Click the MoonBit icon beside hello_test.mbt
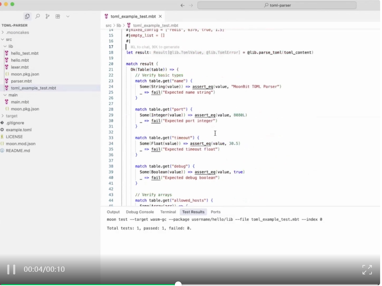This screenshot has width=382, height=286. click(x=7, y=53)
